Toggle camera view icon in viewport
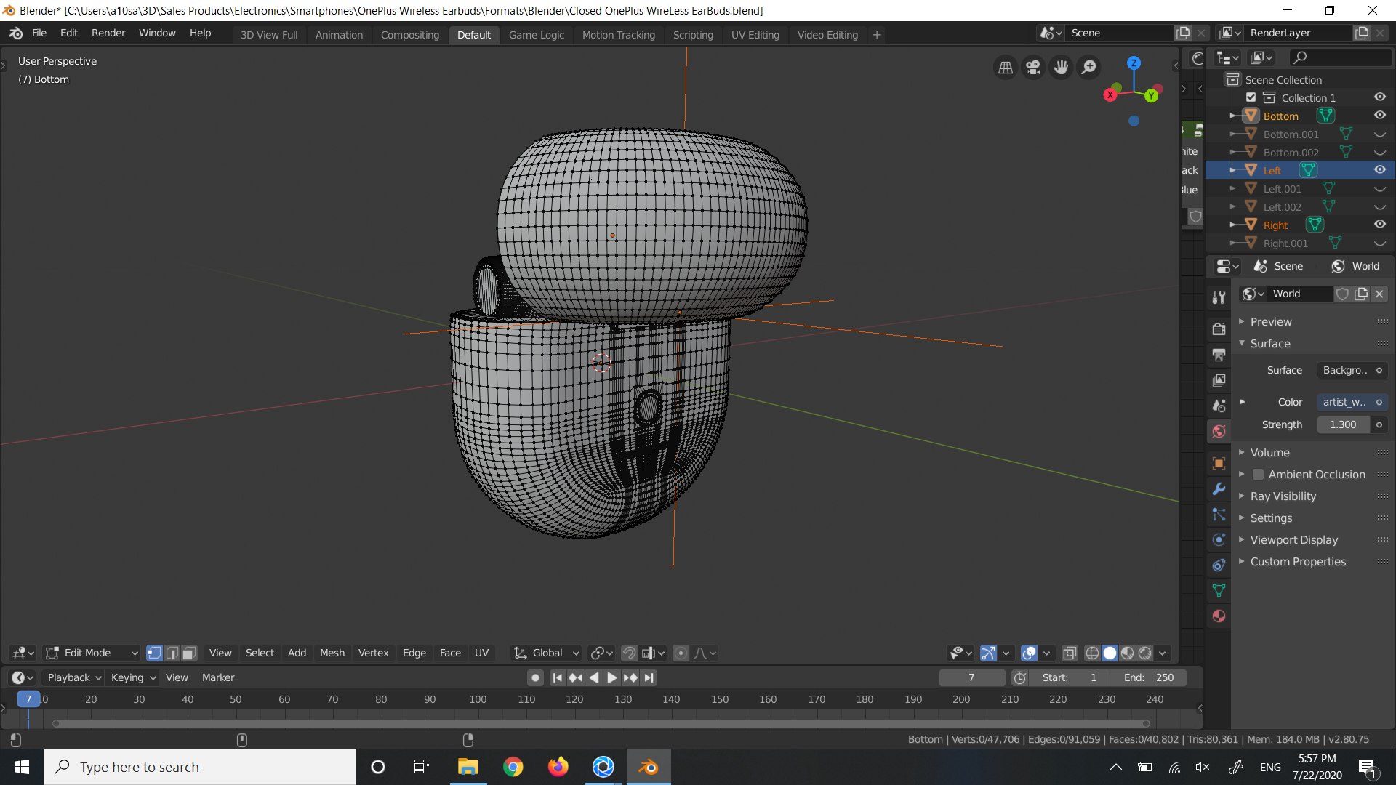 (x=1033, y=68)
